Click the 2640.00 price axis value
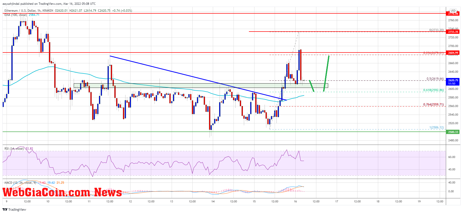This screenshot has width=463, height=214. pyautogui.click(x=453, y=72)
